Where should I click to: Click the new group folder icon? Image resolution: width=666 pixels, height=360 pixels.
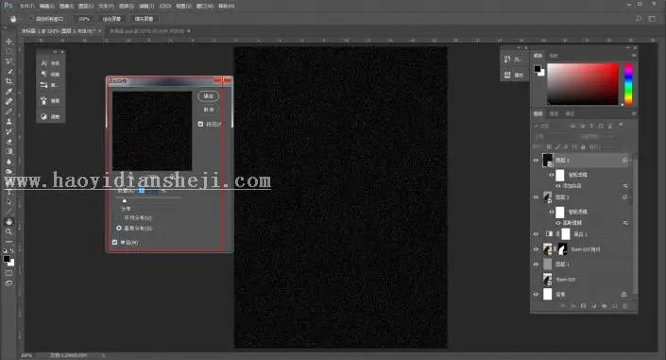[604, 306]
